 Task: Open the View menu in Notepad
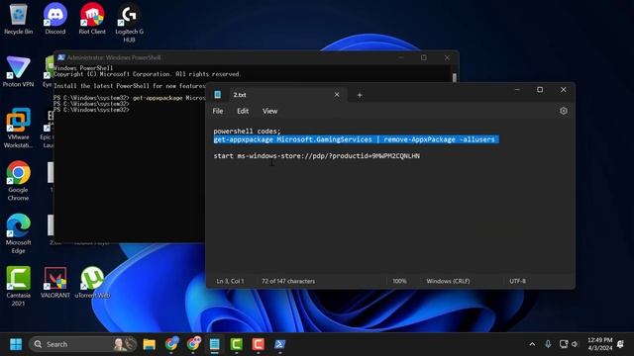pyautogui.click(x=269, y=111)
